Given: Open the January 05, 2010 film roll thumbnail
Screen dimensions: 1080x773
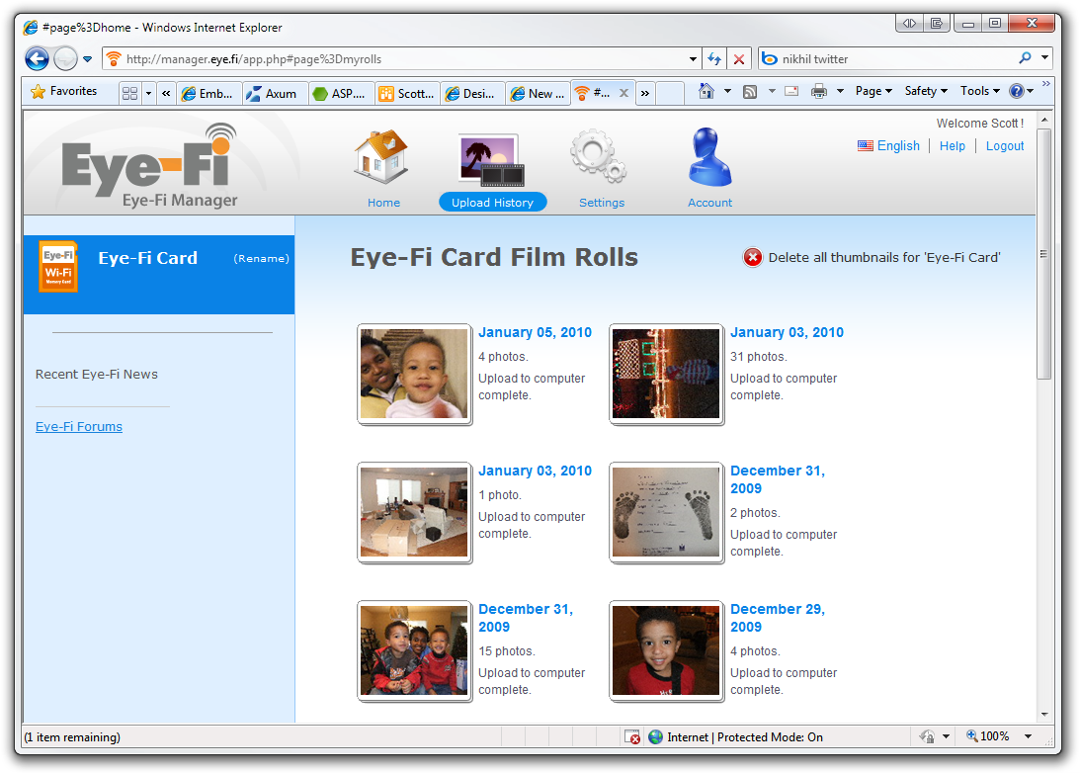Looking at the screenshot, I should 414,374.
